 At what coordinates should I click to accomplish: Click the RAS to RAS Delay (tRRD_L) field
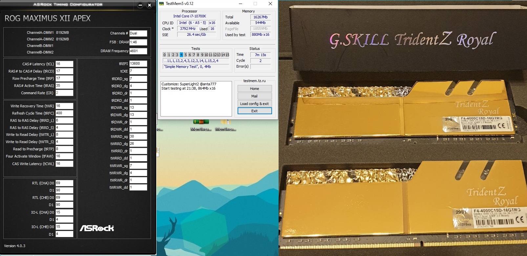point(64,120)
